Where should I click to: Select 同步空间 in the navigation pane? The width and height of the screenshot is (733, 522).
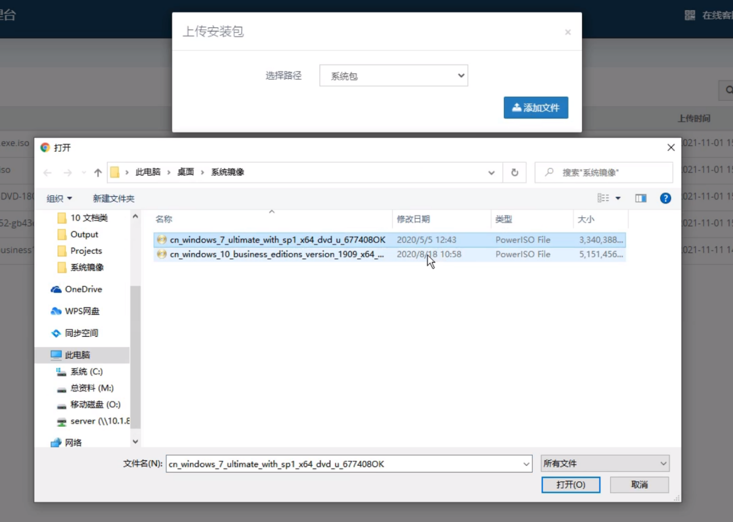coord(81,333)
